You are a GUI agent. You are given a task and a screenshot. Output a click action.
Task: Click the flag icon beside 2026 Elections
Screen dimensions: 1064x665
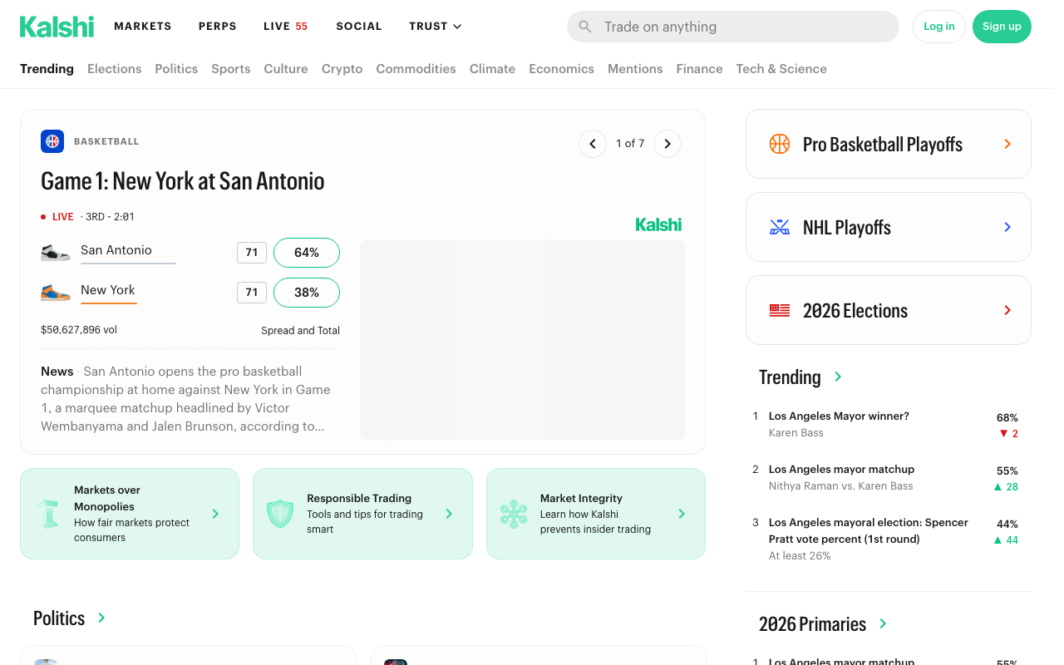[x=780, y=310]
